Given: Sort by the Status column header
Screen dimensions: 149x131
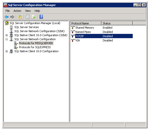Looking at the screenshot, I should pos(117,23).
